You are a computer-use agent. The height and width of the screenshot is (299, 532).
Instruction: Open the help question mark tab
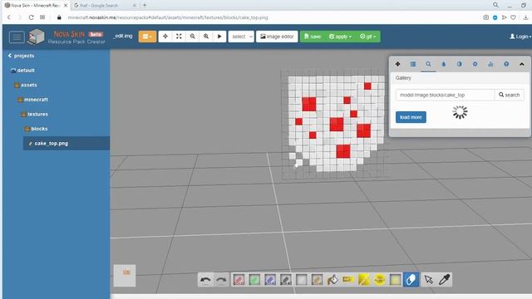tap(506, 64)
